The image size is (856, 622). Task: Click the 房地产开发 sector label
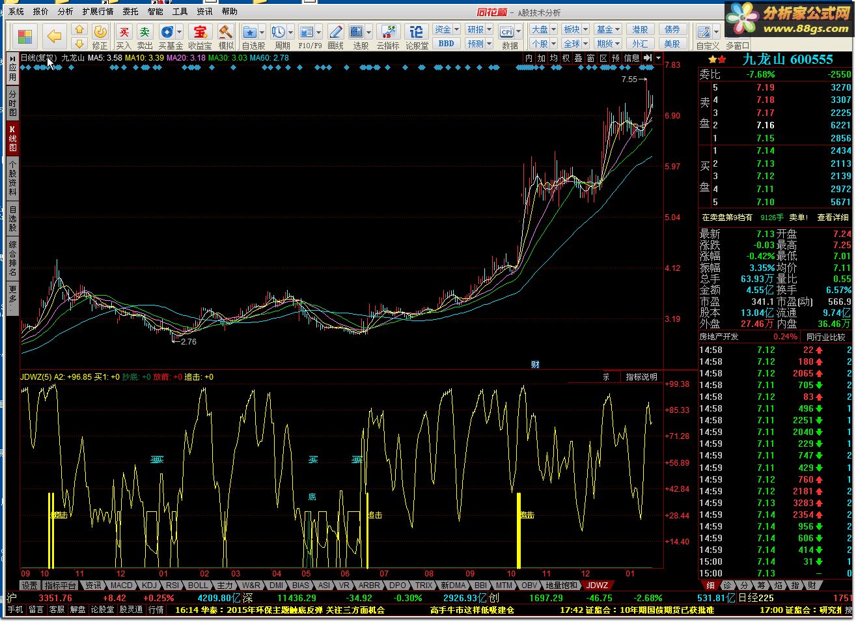tap(719, 337)
